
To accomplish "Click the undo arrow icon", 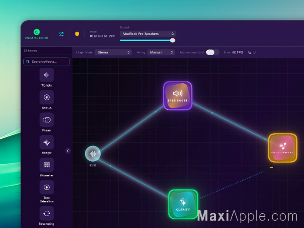I will coord(250,52).
